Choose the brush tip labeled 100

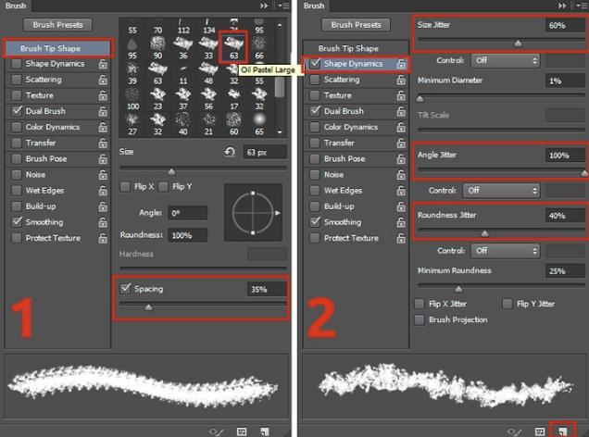tap(132, 99)
